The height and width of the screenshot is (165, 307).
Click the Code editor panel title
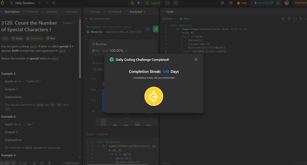(168, 11)
